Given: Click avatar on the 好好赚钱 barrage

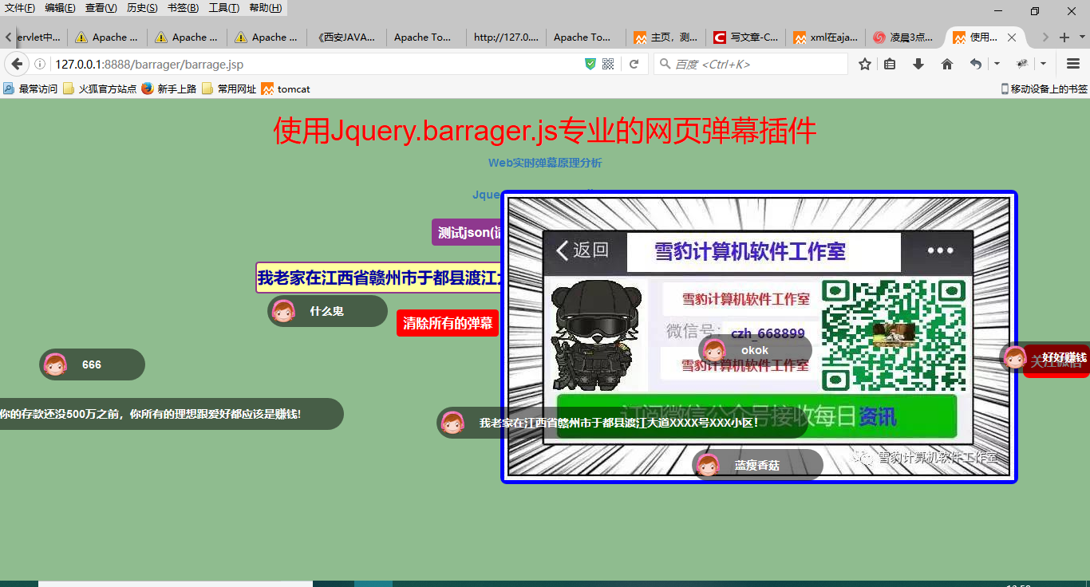Looking at the screenshot, I should (x=1015, y=358).
